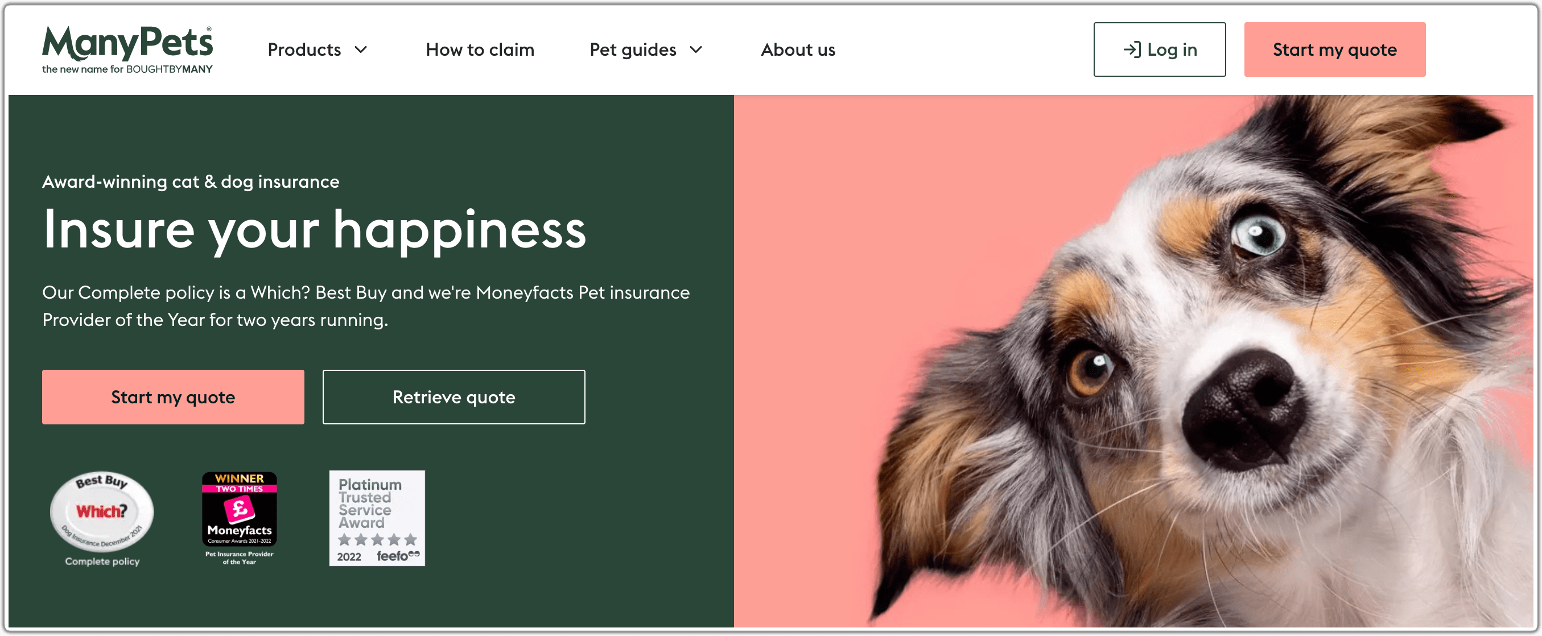
Task: Select the Which? Best Buy award badge
Action: coord(101,511)
